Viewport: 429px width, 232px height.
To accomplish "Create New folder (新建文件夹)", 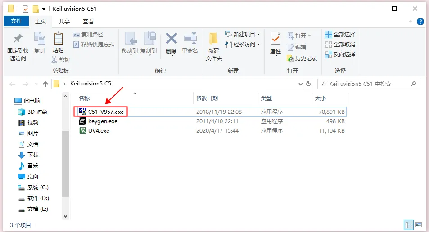I will point(214,47).
